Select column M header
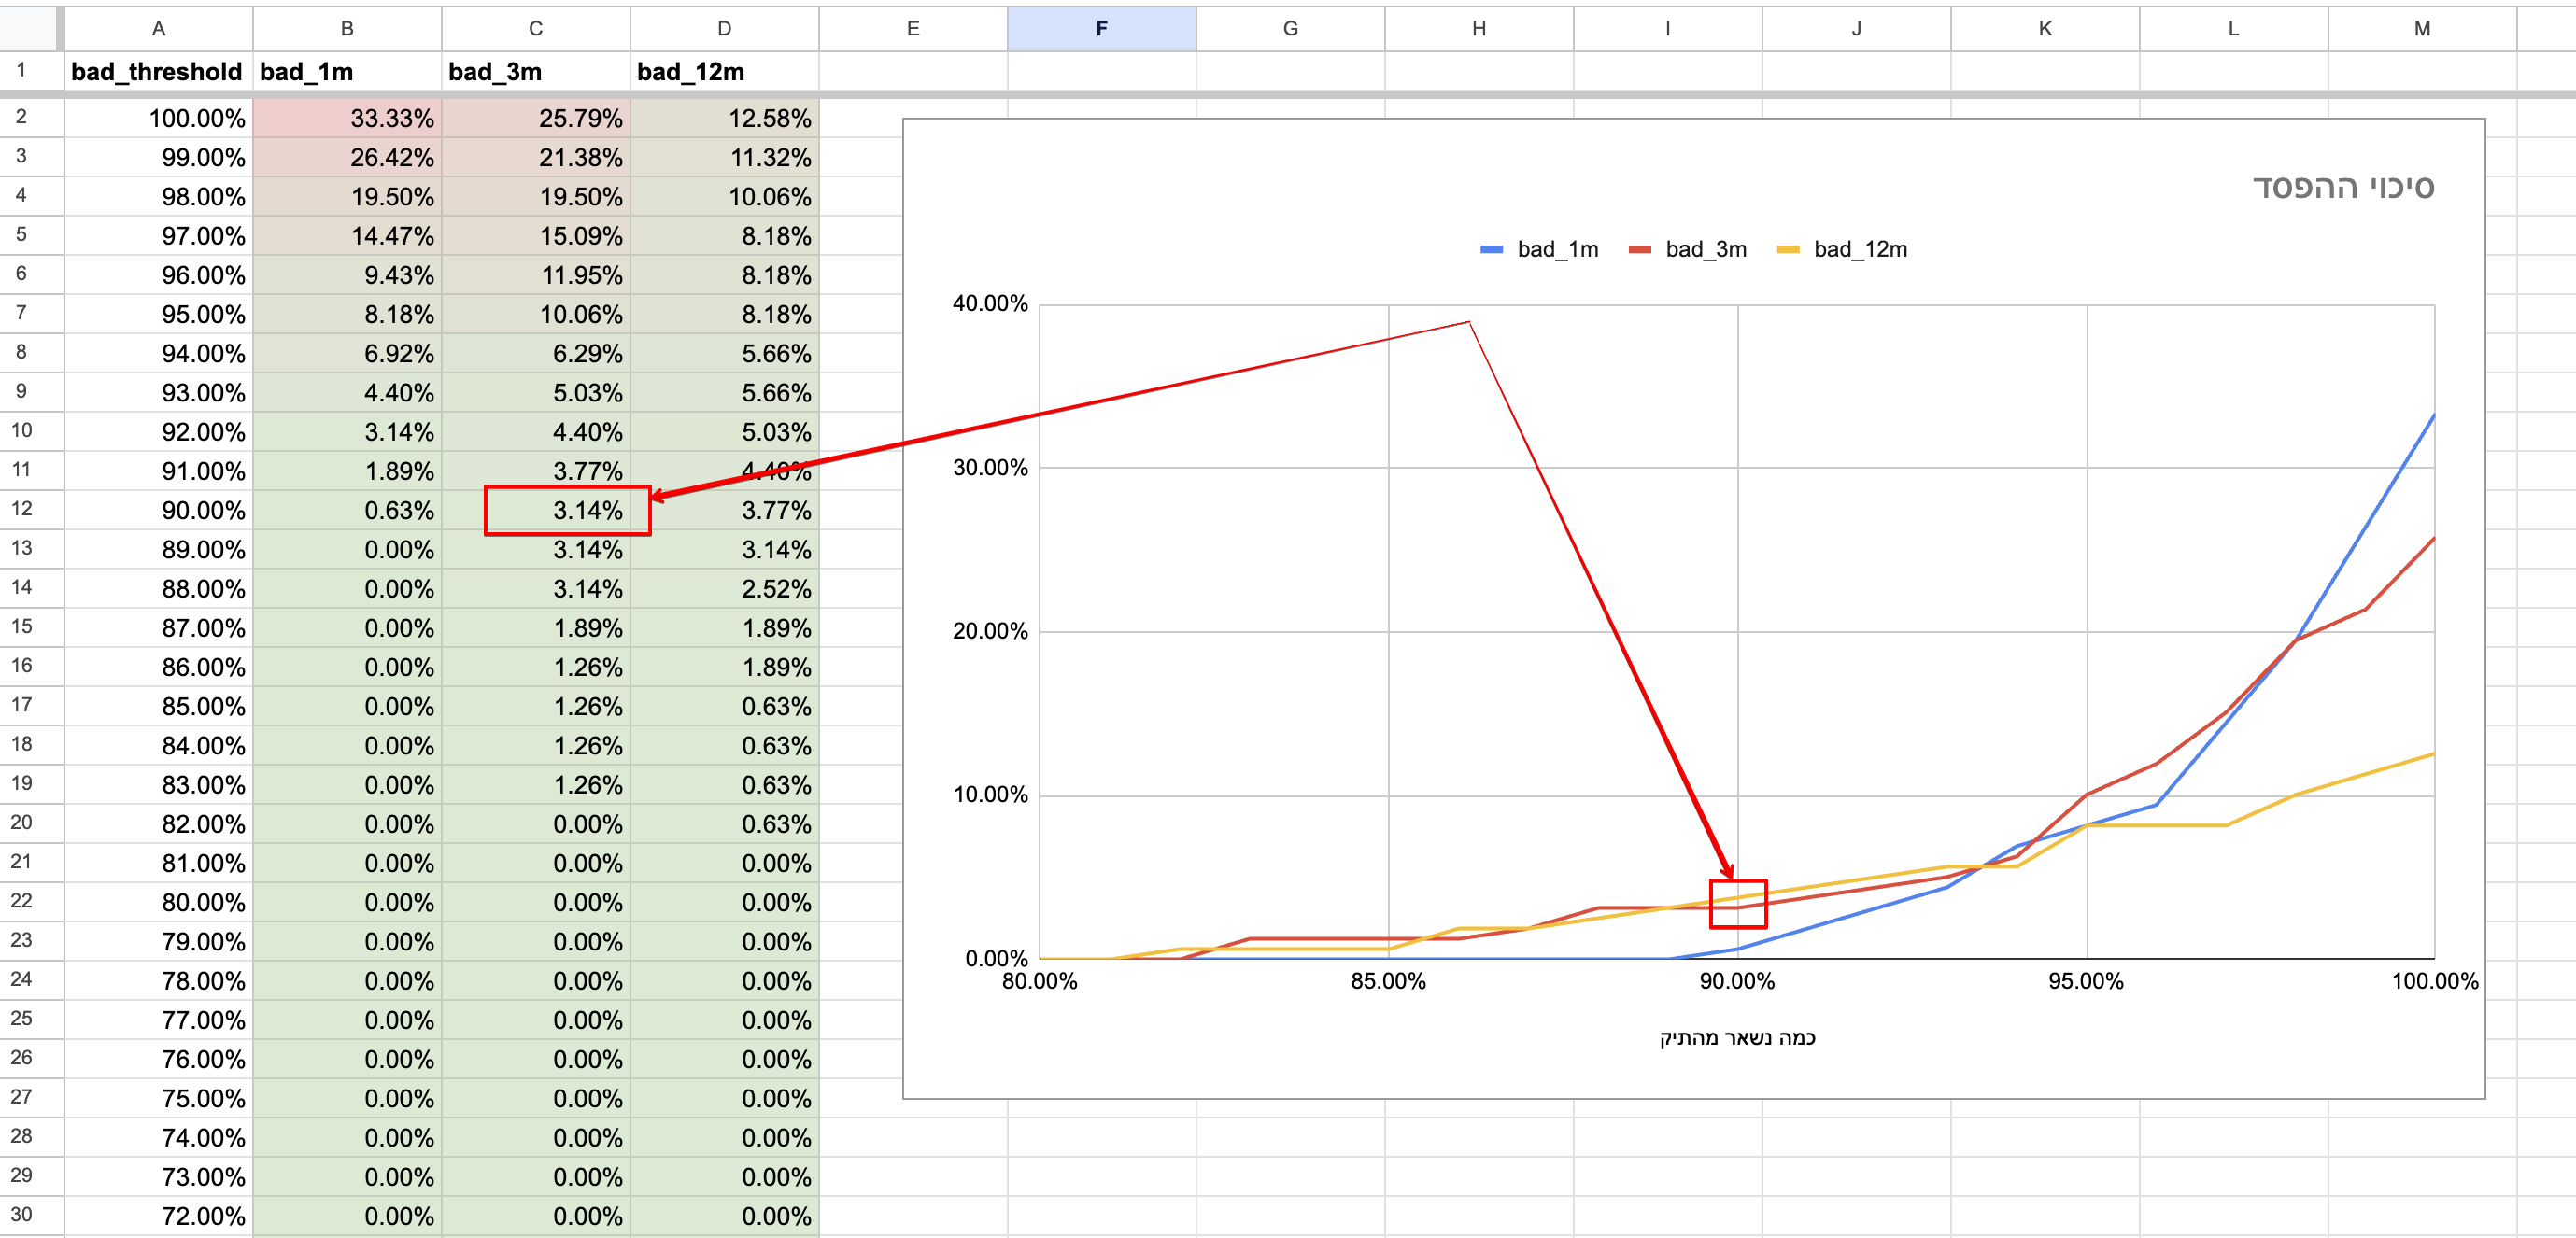This screenshot has width=2576, height=1238. point(2421,29)
